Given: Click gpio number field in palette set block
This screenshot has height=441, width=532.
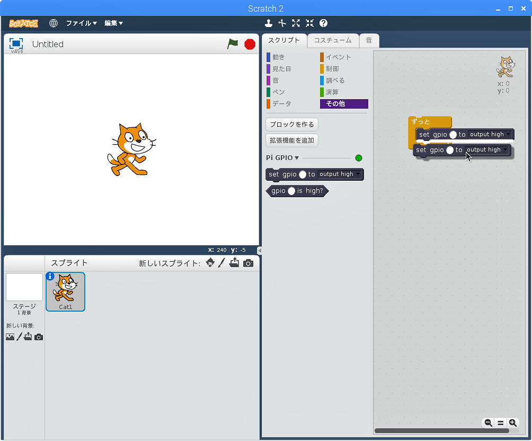Looking at the screenshot, I should (303, 174).
